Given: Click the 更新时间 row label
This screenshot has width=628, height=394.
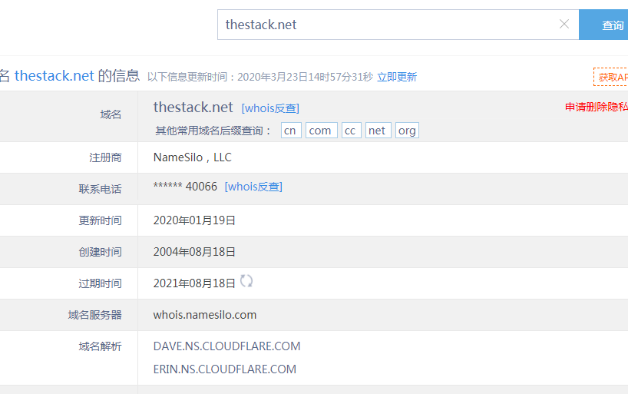Looking at the screenshot, I should click(100, 220).
